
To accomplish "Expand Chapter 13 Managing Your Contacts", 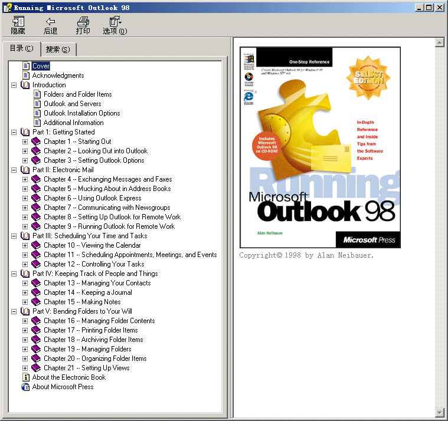I will click(x=25, y=283).
